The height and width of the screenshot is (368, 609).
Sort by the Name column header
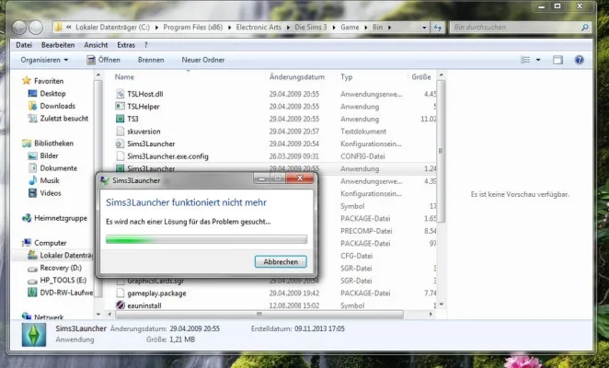pyautogui.click(x=124, y=77)
